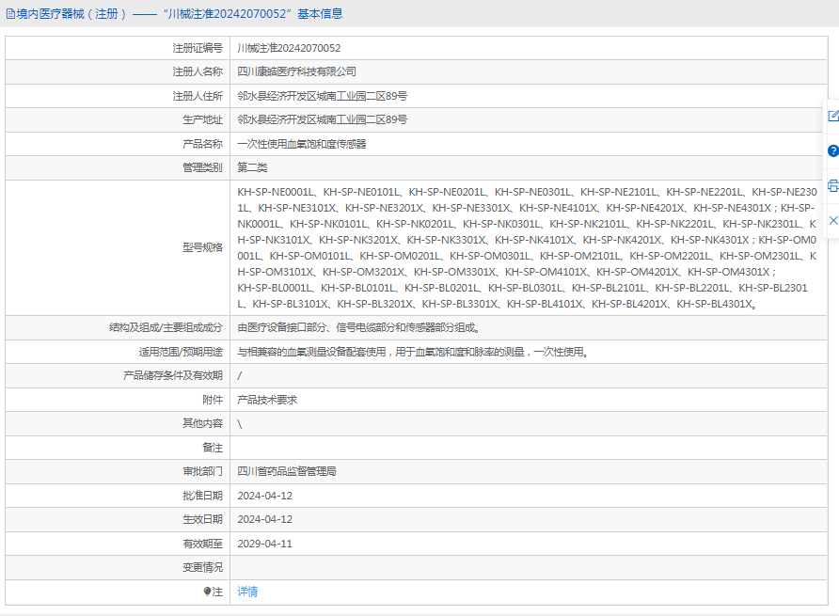Image resolution: width=839 pixels, height=616 pixels.
Task: Click expiry date 2029-04-11
Action: [265, 544]
